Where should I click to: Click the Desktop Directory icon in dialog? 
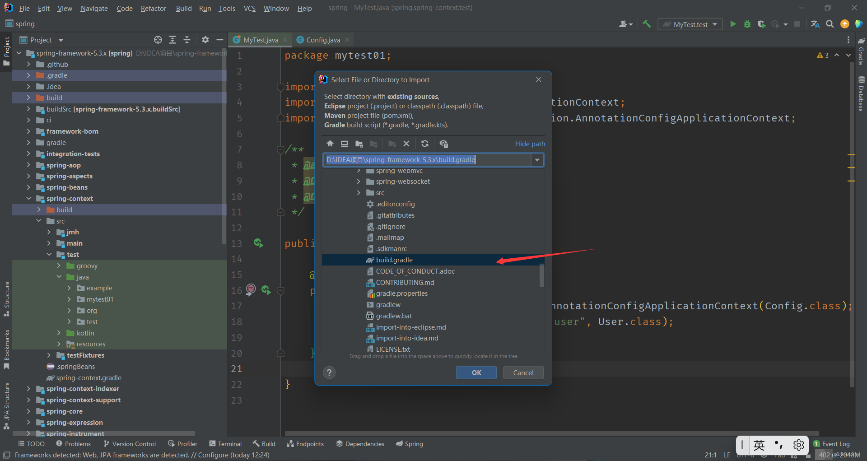click(x=345, y=144)
